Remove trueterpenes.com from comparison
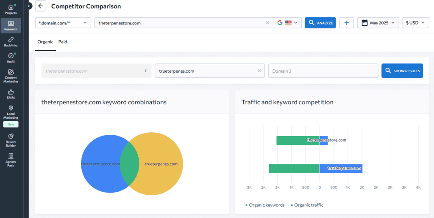The height and width of the screenshot is (218, 434). coord(259,71)
